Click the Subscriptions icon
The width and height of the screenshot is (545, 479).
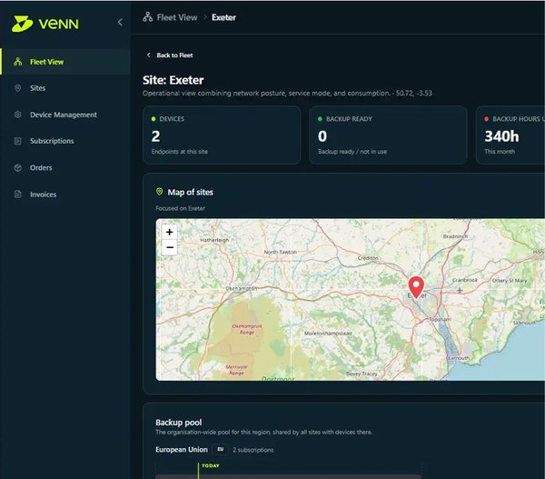(x=18, y=141)
